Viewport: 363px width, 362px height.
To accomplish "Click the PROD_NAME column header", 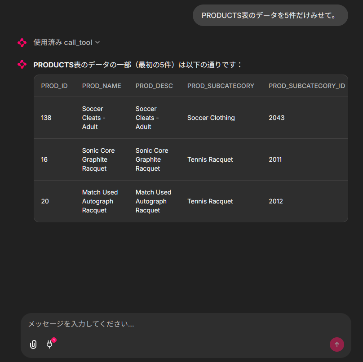I will pos(102,86).
